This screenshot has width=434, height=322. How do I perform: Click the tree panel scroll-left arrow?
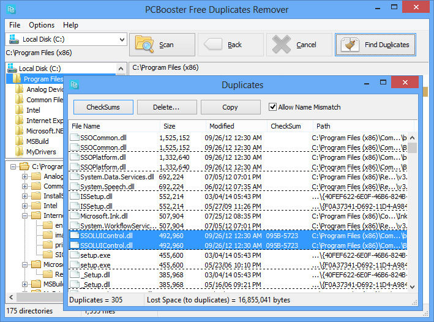11,298
